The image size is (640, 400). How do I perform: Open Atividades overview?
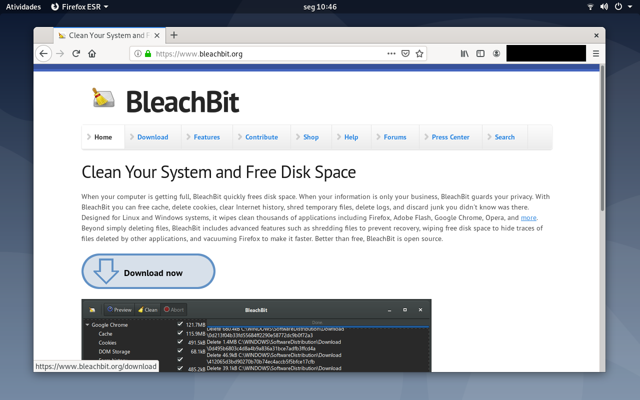[x=23, y=6]
